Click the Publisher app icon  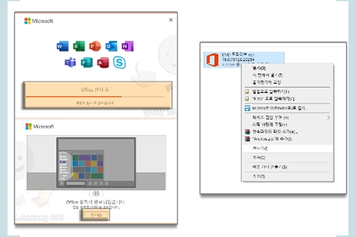87,62
